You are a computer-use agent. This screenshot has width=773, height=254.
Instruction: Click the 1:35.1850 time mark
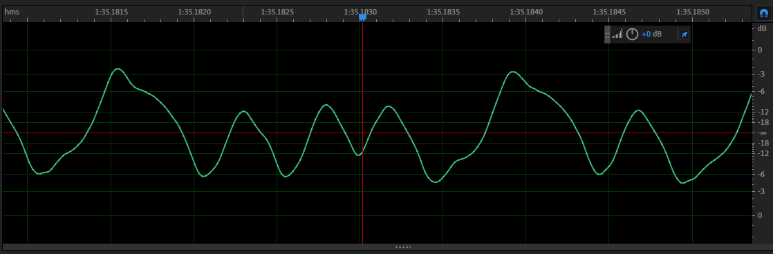point(693,11)
